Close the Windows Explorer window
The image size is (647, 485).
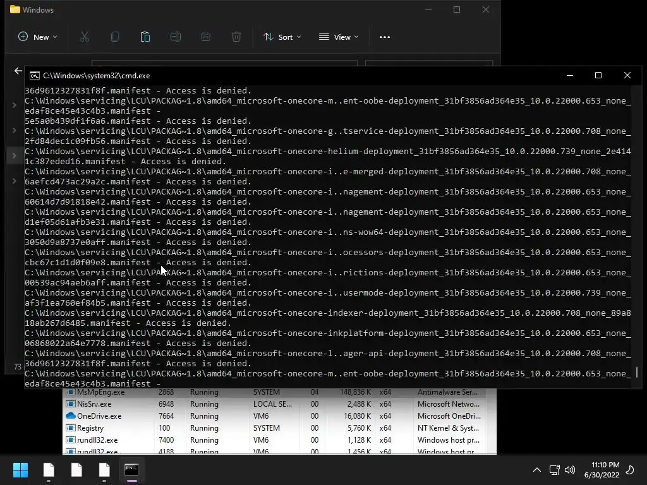point(486,9)
